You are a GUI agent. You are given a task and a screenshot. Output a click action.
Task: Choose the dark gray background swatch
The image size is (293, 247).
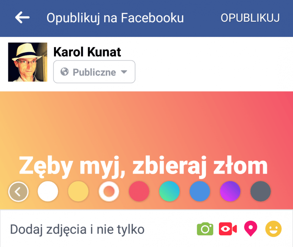tap(260, 191)
